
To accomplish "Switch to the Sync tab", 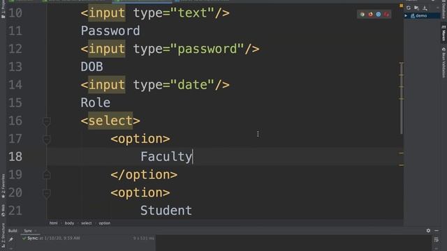I will pyautogui.click(x=28, y=231).
